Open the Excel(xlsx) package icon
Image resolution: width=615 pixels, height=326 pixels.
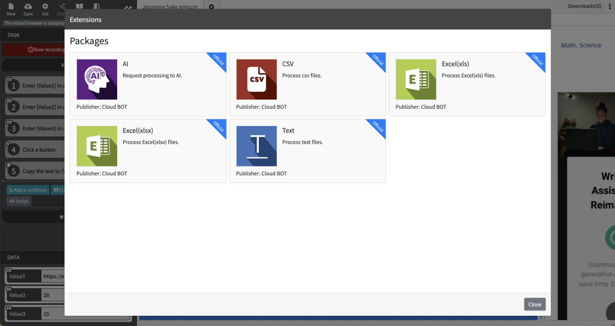coord(97,146)
